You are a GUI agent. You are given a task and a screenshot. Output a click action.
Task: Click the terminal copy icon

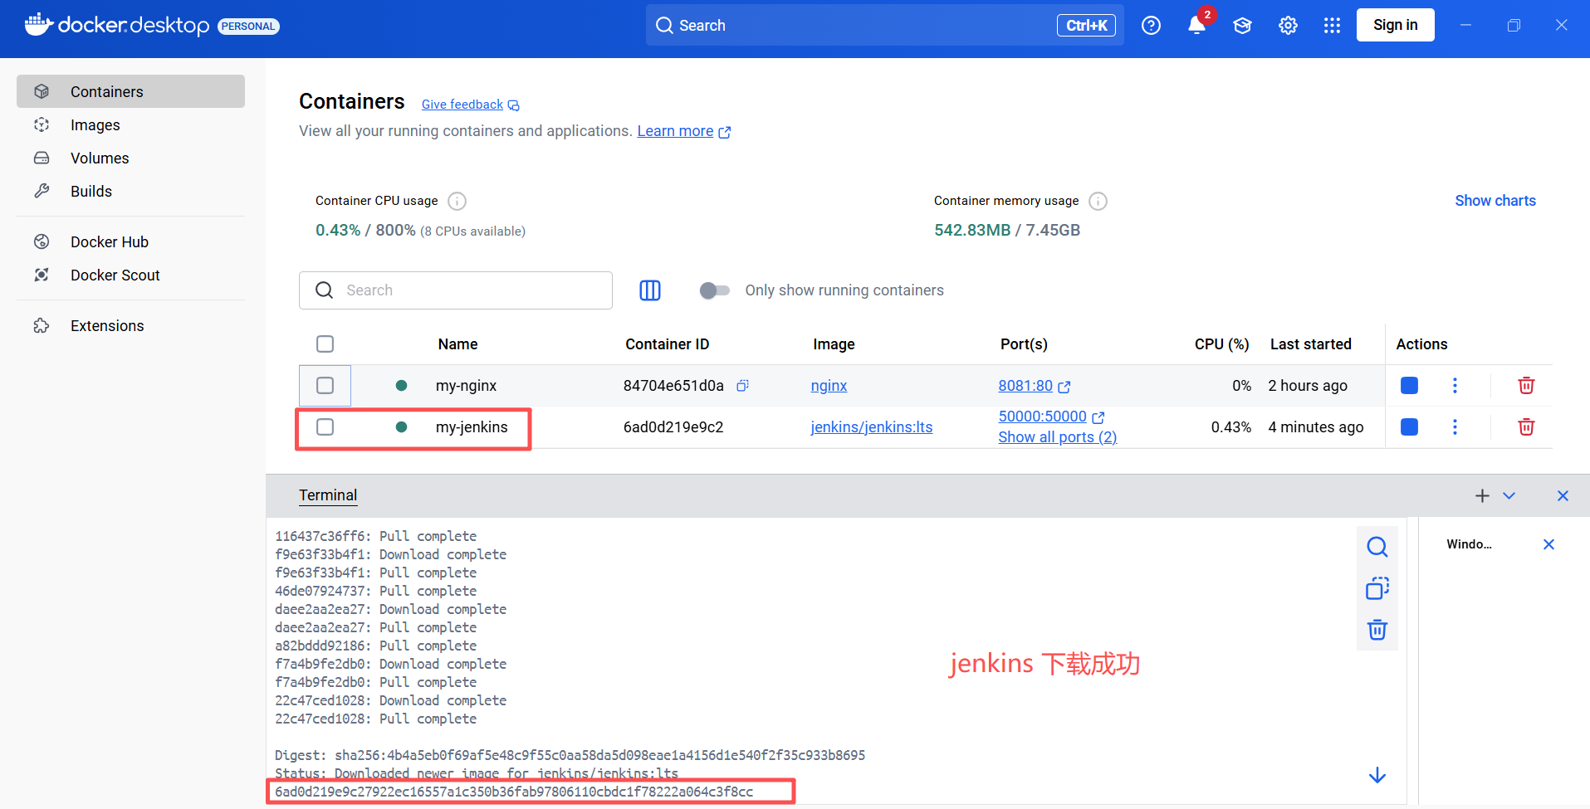(1377, 588)
